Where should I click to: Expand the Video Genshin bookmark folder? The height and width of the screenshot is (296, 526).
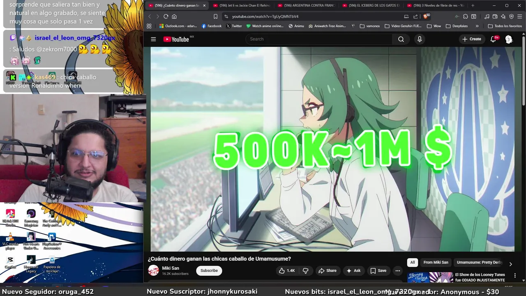[x=403, y=26]
